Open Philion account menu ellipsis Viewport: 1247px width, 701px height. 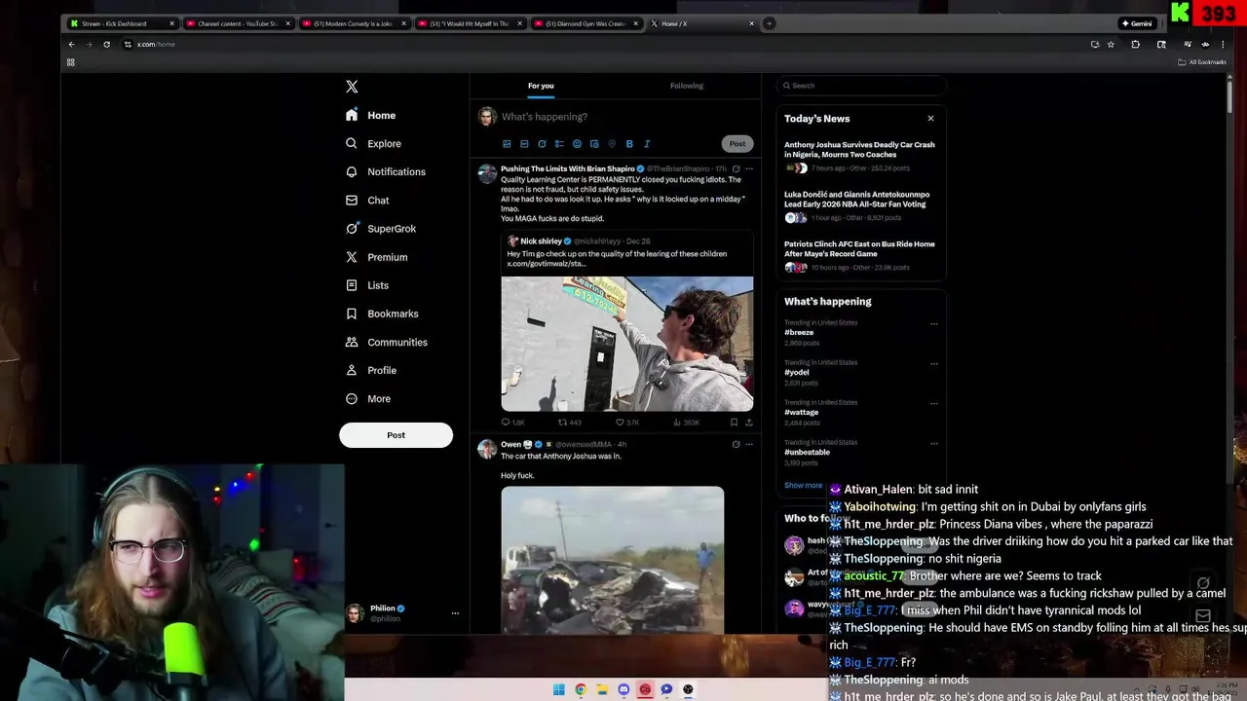point(455,613)
